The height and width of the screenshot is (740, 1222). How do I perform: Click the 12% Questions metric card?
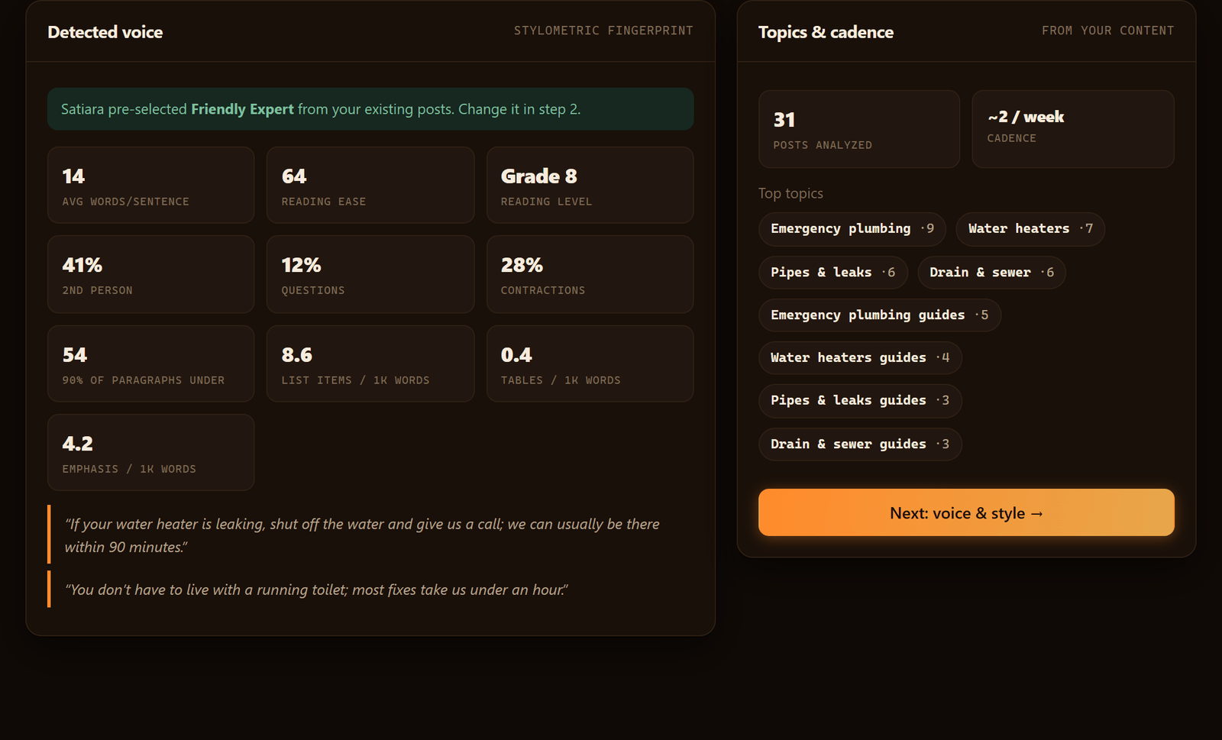coord(370,274)
